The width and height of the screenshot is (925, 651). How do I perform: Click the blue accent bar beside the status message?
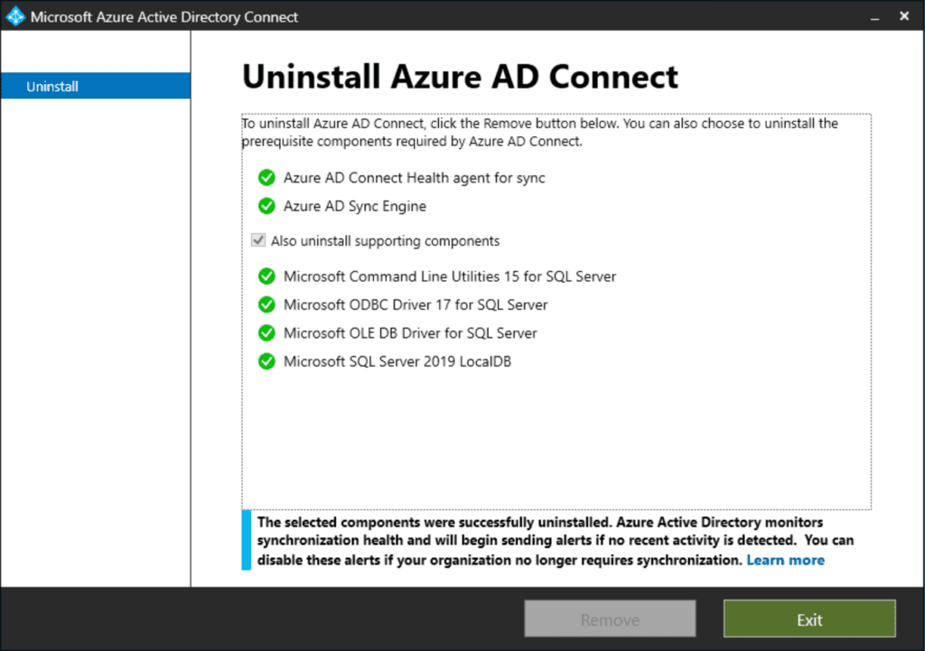tap(245, 540)
